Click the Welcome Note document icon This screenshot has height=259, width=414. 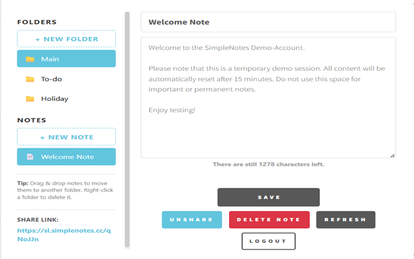tap(30, 157)
